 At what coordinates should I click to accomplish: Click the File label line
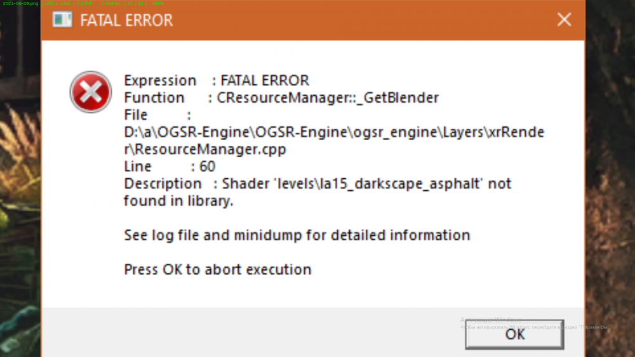coord(157,115)
